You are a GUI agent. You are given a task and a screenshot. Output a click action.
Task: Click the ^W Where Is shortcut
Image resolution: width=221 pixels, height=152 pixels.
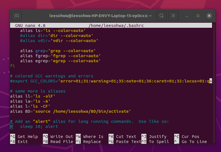pyautogui.click(x=90, y=137)
